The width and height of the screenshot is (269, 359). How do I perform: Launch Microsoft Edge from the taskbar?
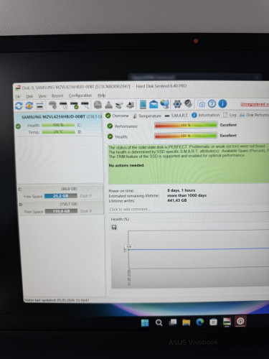(x=199, y=322)
